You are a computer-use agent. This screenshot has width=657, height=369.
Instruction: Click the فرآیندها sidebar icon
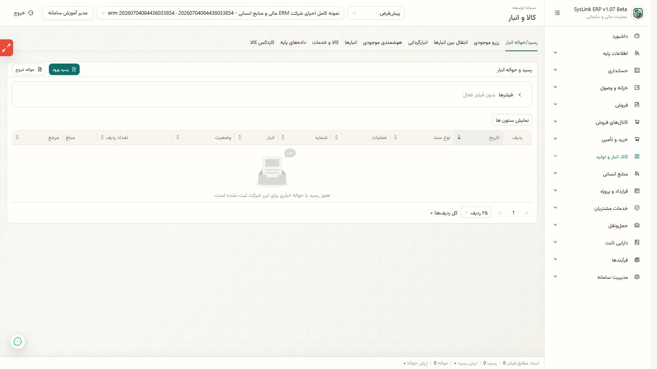(x=637, y=260)
